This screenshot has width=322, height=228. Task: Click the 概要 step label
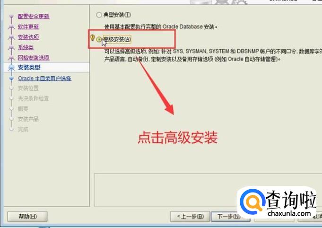(x=23, y=109)
